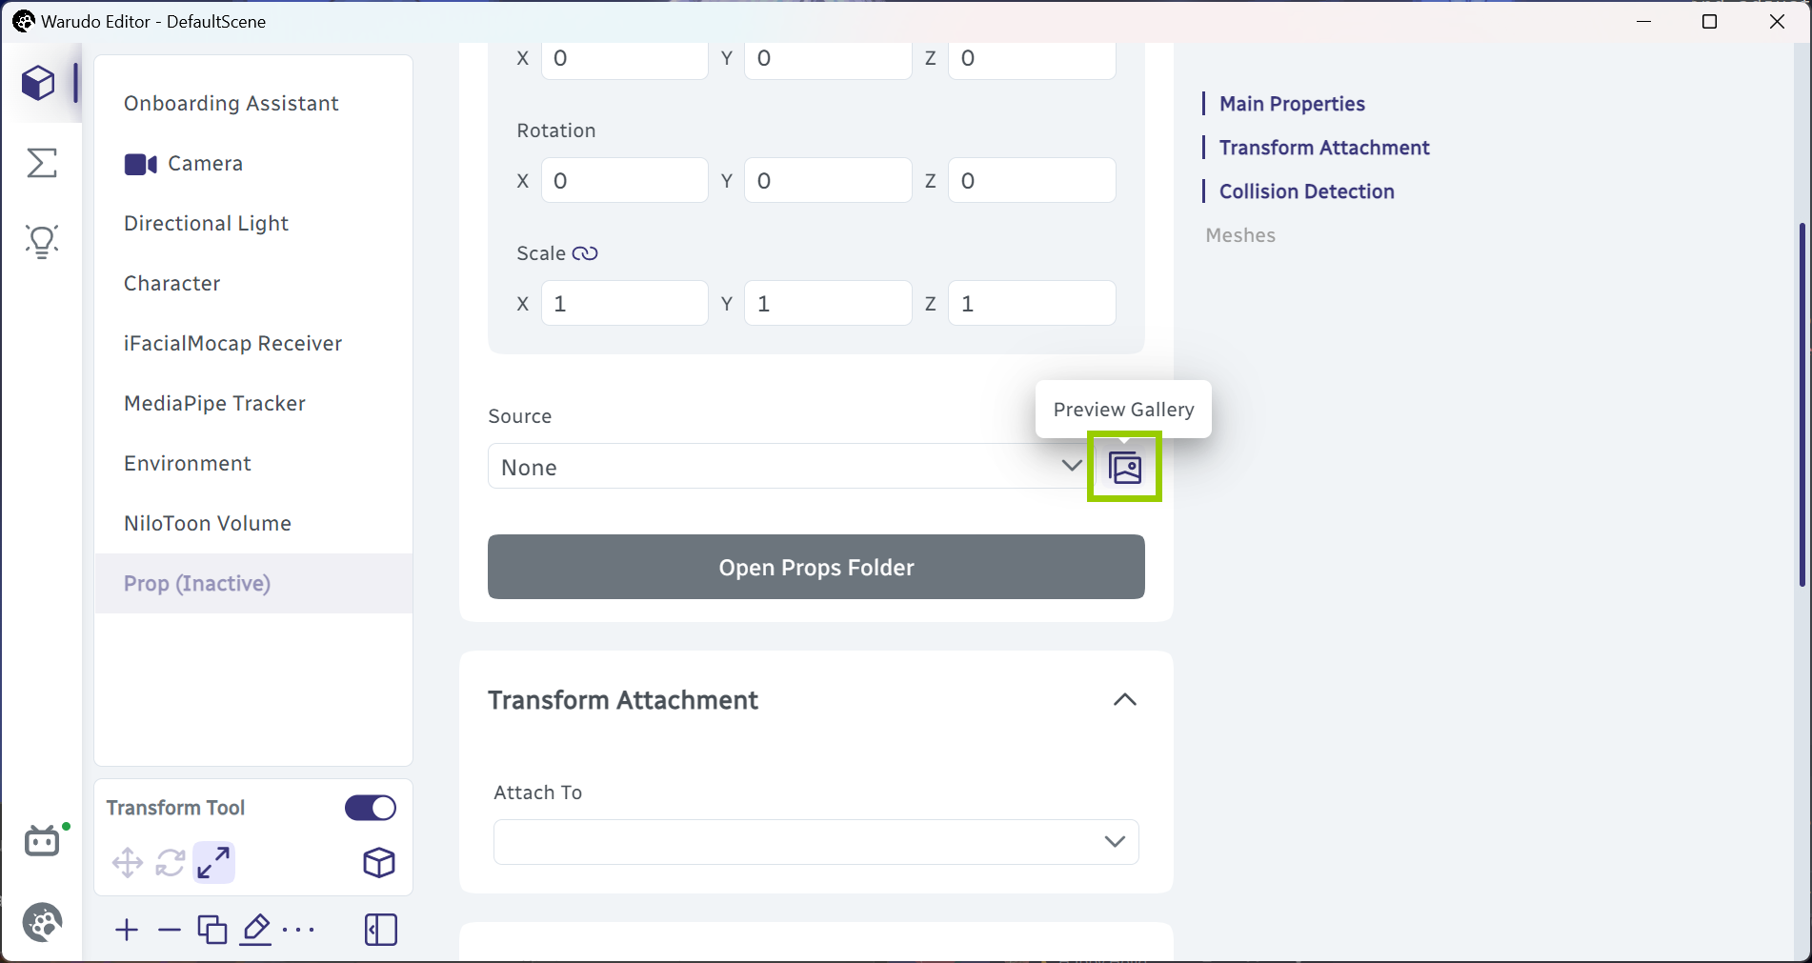The height and width of the screenshot is (963, 1812).
Task: Jump to Collision Detection section
Action: (x=1306, y=191)
